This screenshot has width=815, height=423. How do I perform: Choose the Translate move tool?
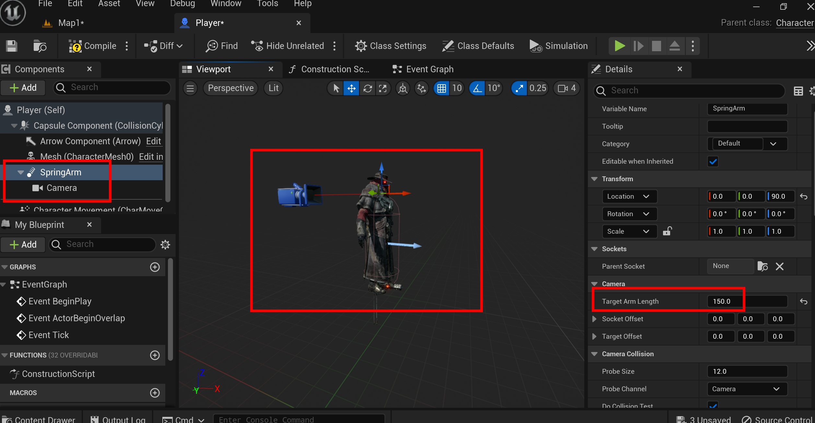[x=352, y=88]
